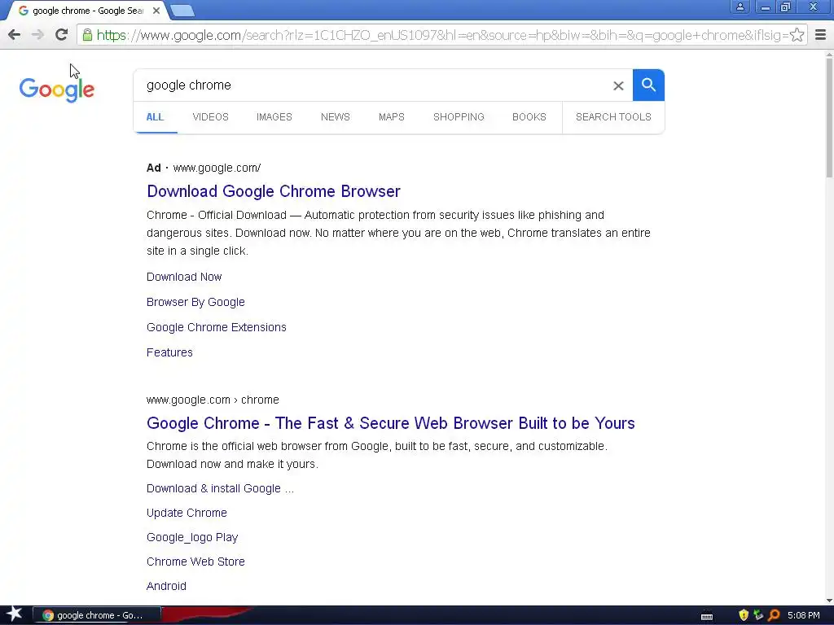Click the scrollbar down arrow
834x625 pixels.
[829, 601]
